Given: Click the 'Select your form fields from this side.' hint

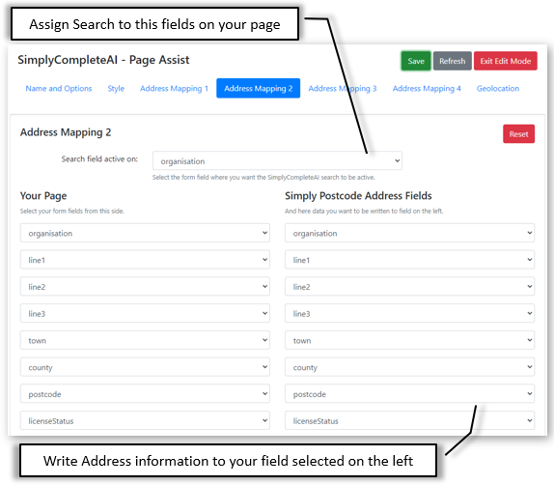Looking at the screenshot, I should tap(72, 212).
